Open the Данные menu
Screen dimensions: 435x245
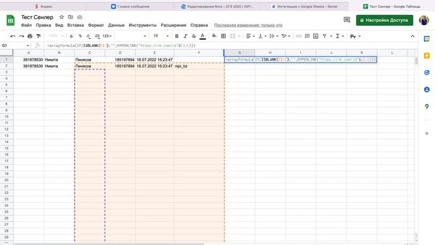point(116,25)
